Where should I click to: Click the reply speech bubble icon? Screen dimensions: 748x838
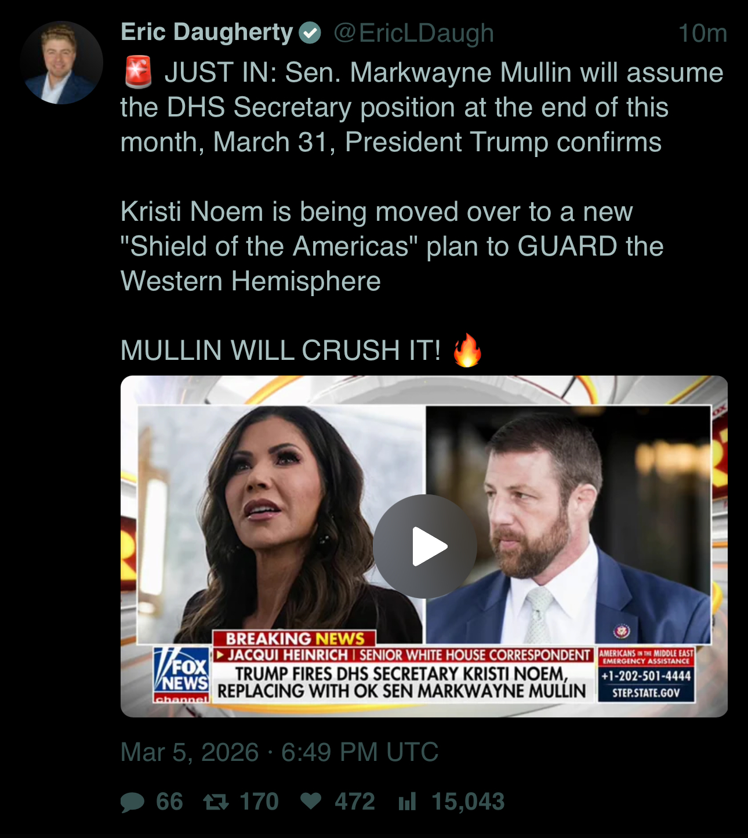(x=132, y=802)
